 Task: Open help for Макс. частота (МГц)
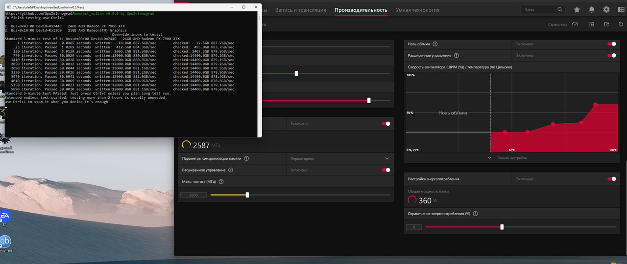click(221, 181)
